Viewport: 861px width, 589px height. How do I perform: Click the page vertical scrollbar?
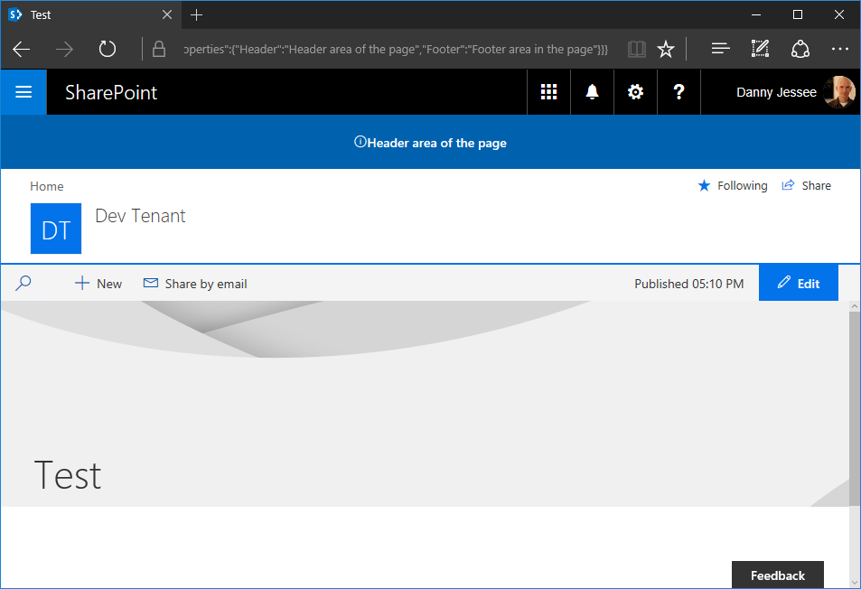[x=855, y=409]
